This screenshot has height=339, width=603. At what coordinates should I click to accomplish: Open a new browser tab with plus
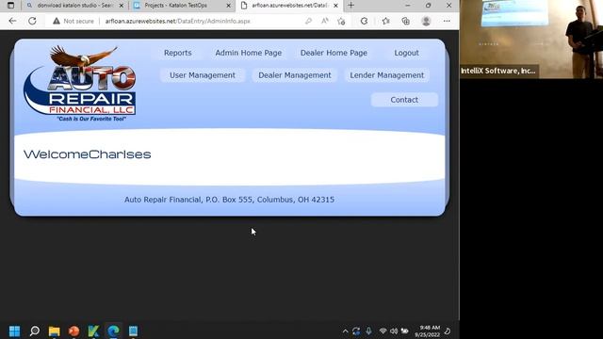[x=350, y=6]
